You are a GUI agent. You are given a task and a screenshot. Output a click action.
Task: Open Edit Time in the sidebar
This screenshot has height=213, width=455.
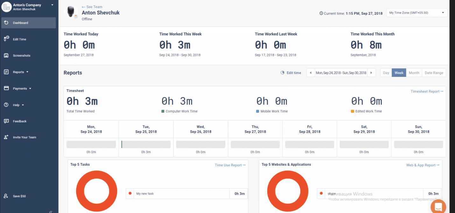[28, 39]
